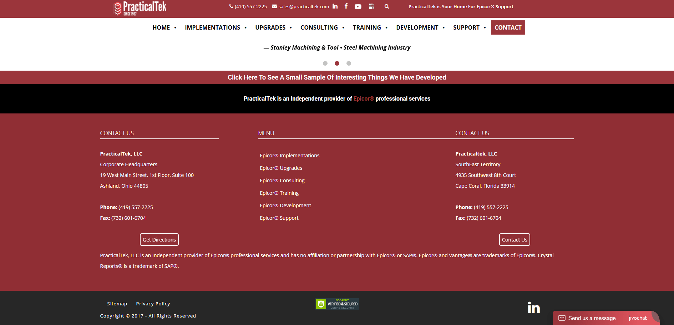674x325 pixels.
Task: Click the PracticalTek logo
Action: (x=140, y=8)
